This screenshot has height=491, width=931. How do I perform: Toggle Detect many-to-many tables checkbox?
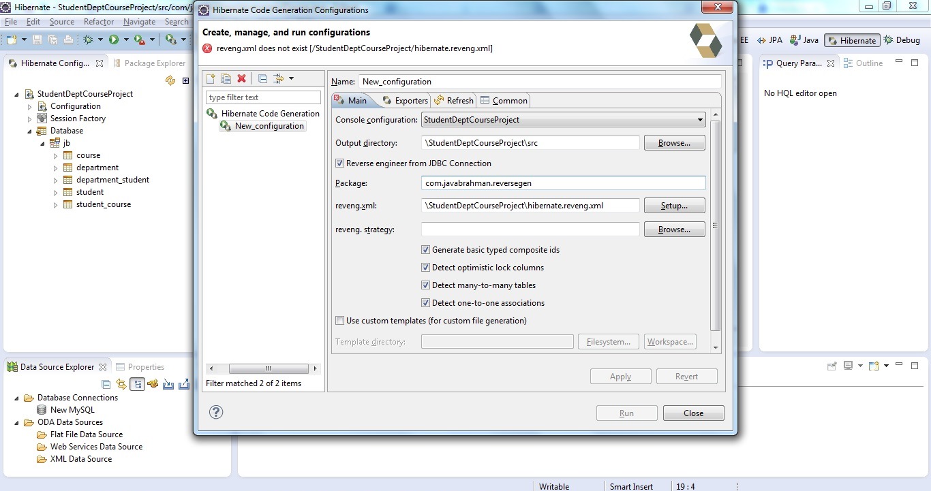pos(426,285)
